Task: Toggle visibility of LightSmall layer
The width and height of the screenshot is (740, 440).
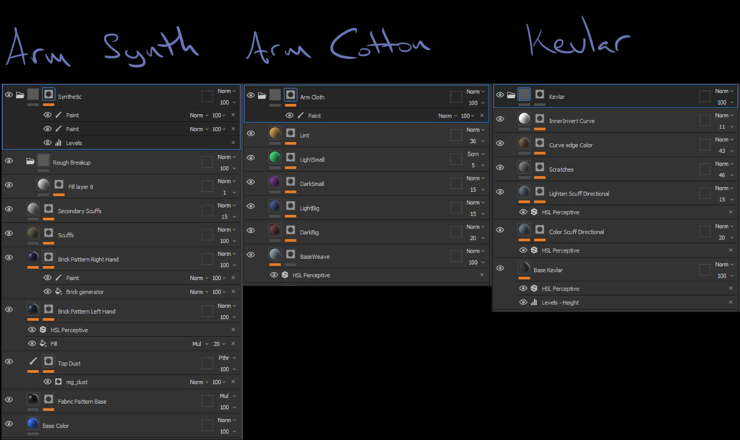Action: click(x=251, y=157)
